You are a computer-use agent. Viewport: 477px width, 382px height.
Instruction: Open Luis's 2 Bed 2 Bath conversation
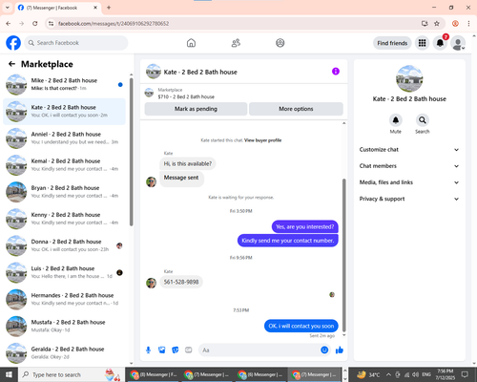click(x=64, y=272)
